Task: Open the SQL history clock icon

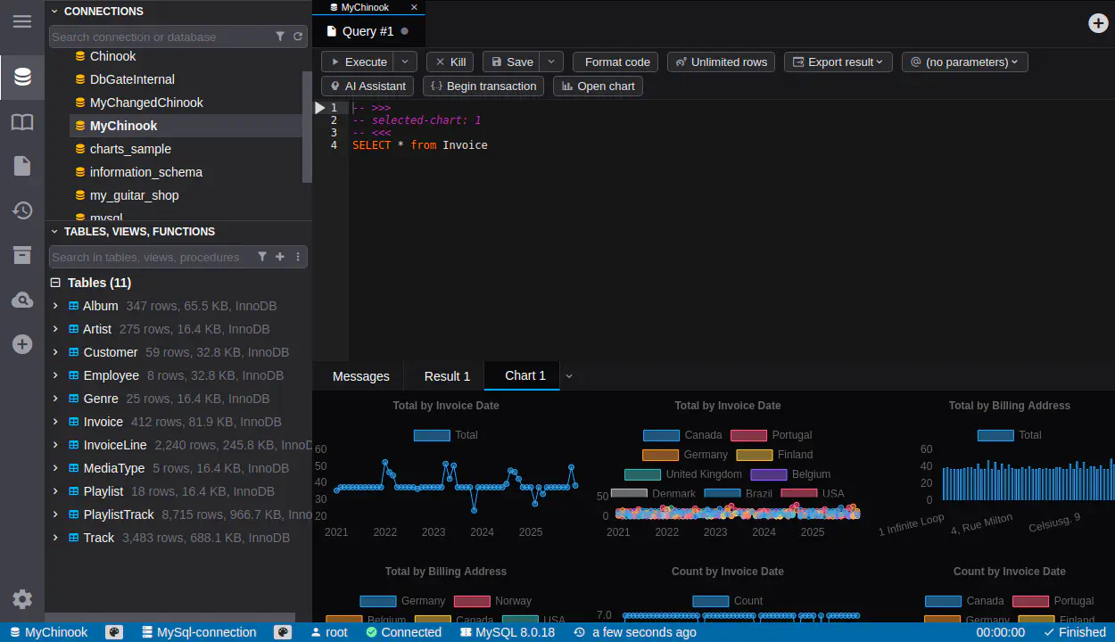Action: click(x=22, y=210)
